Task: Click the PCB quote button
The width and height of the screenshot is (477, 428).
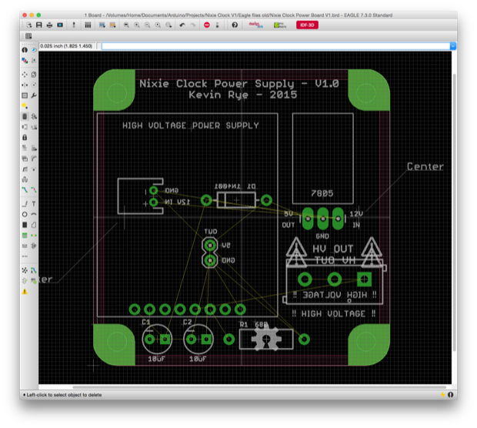Action: click(x=280, y=25)
